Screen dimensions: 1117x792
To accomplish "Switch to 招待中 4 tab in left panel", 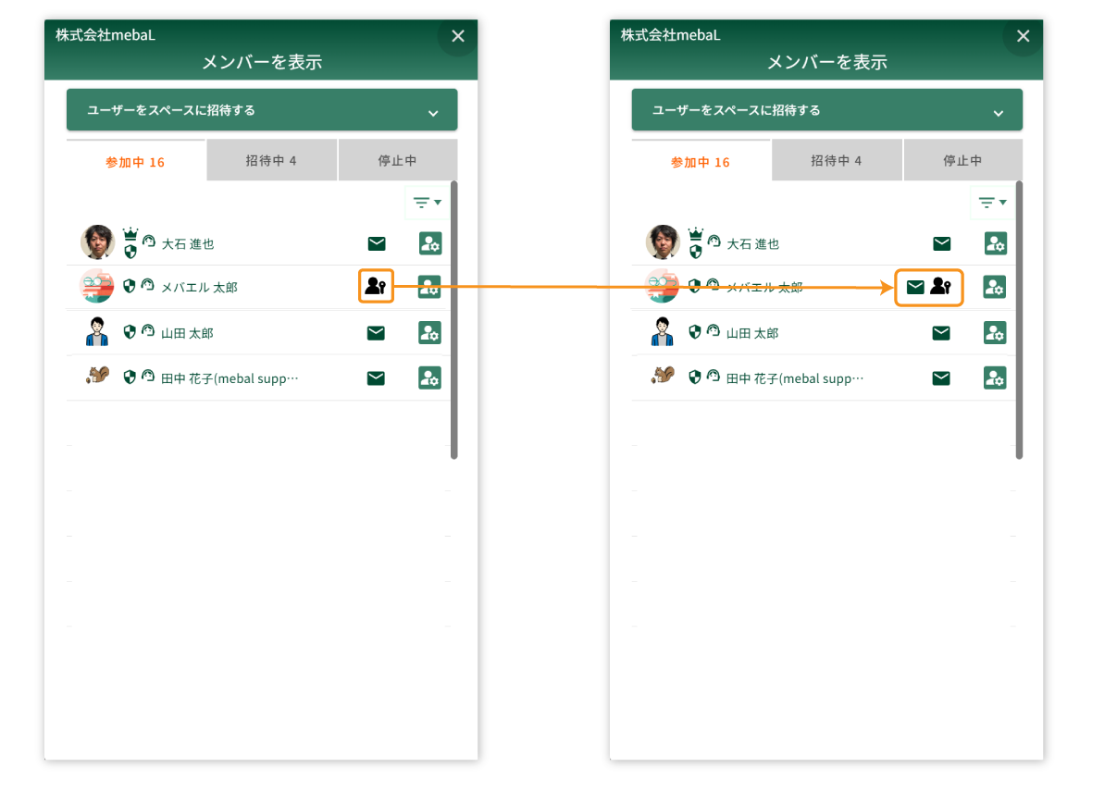I will point(271,161).
